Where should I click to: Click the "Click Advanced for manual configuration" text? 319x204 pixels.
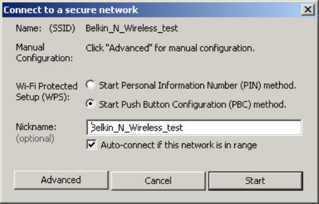[x=170, y=48]
